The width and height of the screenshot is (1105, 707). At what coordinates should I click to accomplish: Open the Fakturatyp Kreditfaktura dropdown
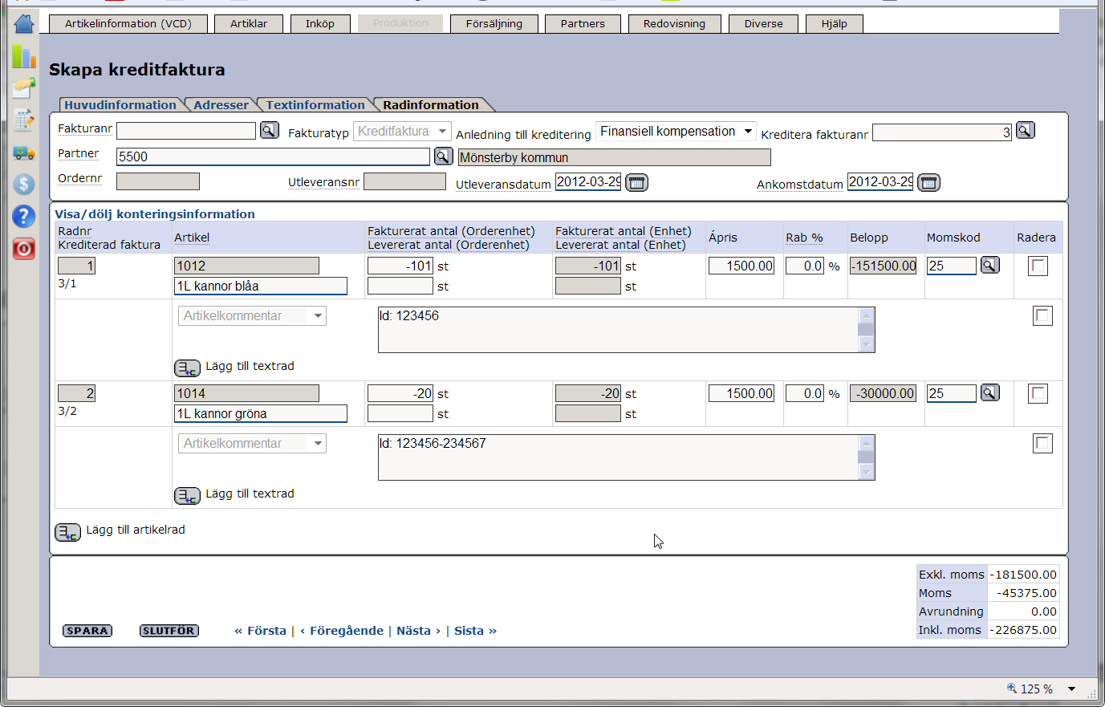coord(402,131)
